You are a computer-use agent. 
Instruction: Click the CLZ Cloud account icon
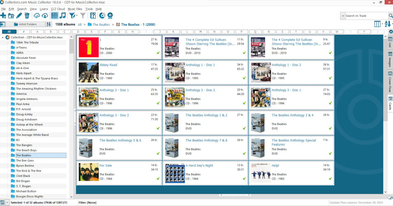(45, 16)
